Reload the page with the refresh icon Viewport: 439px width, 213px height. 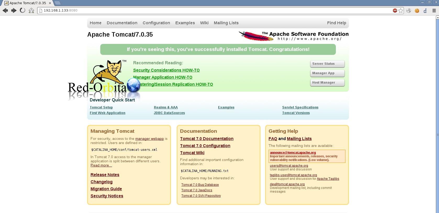[x=23, y=10]
